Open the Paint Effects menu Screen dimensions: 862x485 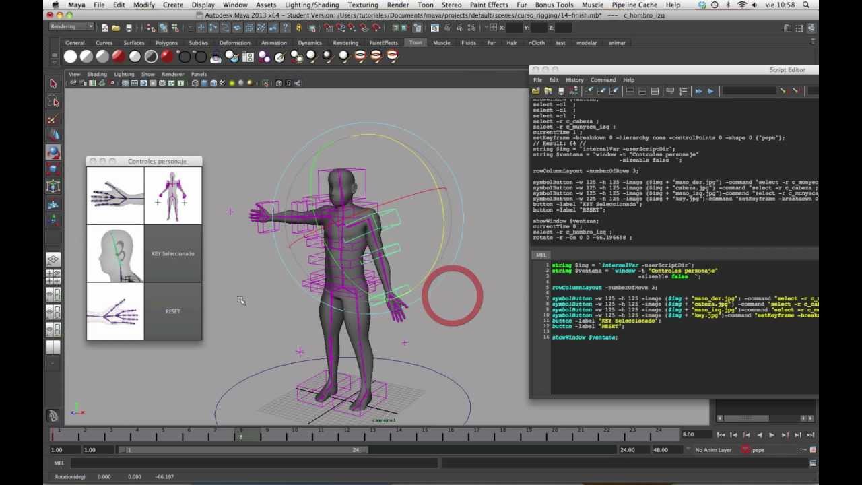point(489,5)
